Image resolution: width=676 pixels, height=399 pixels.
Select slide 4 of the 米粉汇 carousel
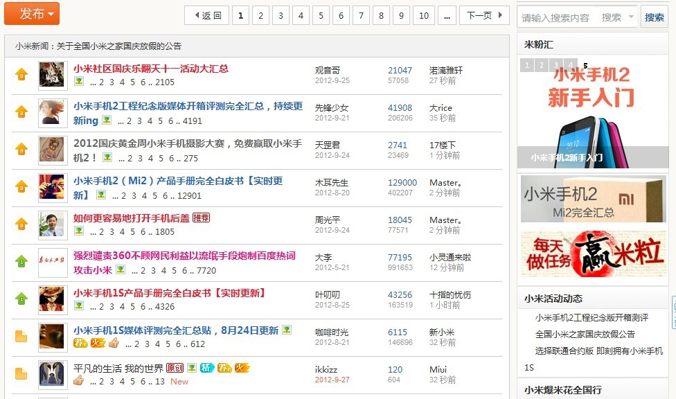click(x=571, y=65)
